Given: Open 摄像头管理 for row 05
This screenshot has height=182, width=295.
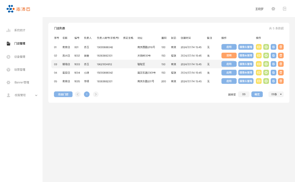Looking at the screenshot, I should 246,81.
